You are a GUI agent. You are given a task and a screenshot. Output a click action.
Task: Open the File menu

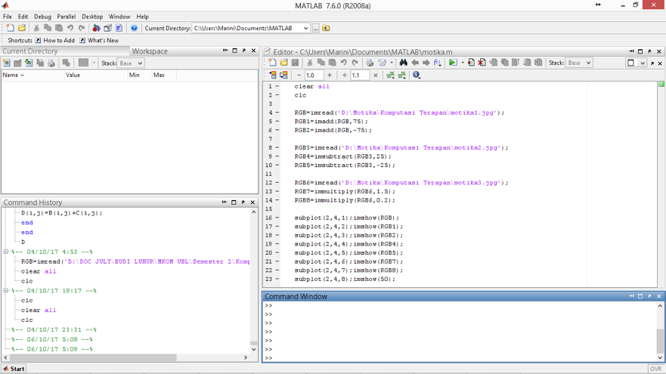(x=8, y=17)
